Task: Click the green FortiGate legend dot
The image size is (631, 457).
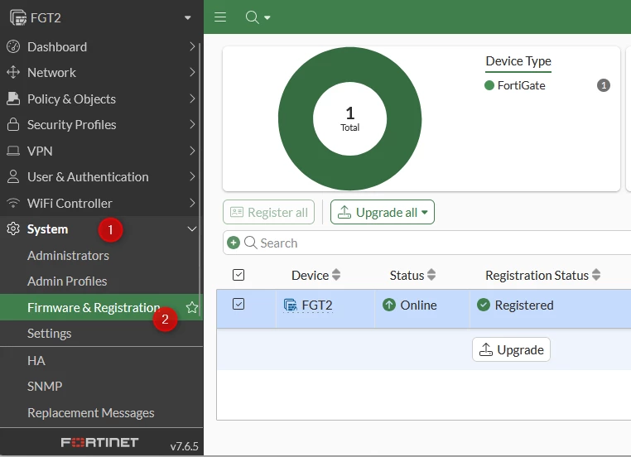Action: [489, 85]
